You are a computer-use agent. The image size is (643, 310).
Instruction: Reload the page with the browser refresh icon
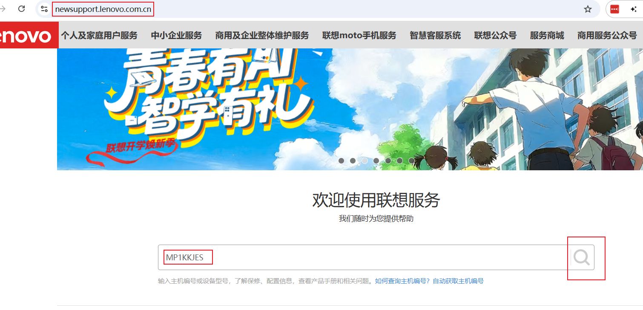click(21, 9)
